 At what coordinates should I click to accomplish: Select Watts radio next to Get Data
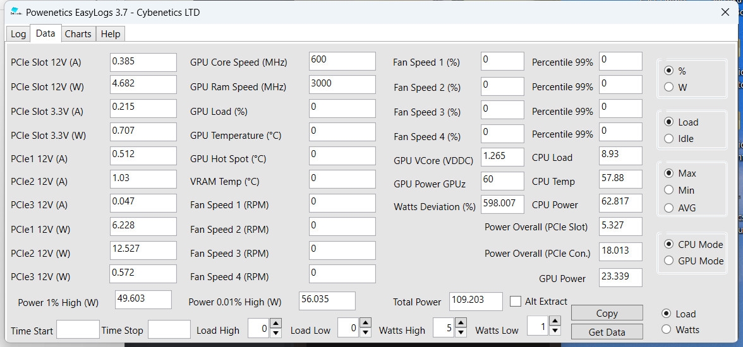[666, 329]
